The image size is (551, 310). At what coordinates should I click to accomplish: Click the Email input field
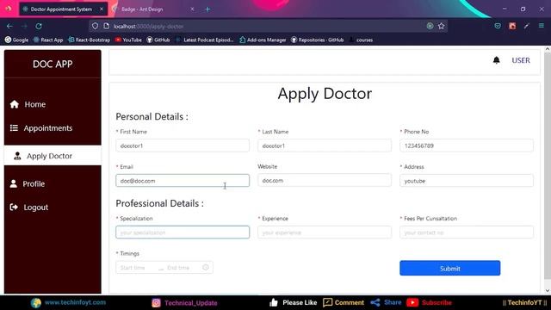pyautogui.click(x=183, y=181)
